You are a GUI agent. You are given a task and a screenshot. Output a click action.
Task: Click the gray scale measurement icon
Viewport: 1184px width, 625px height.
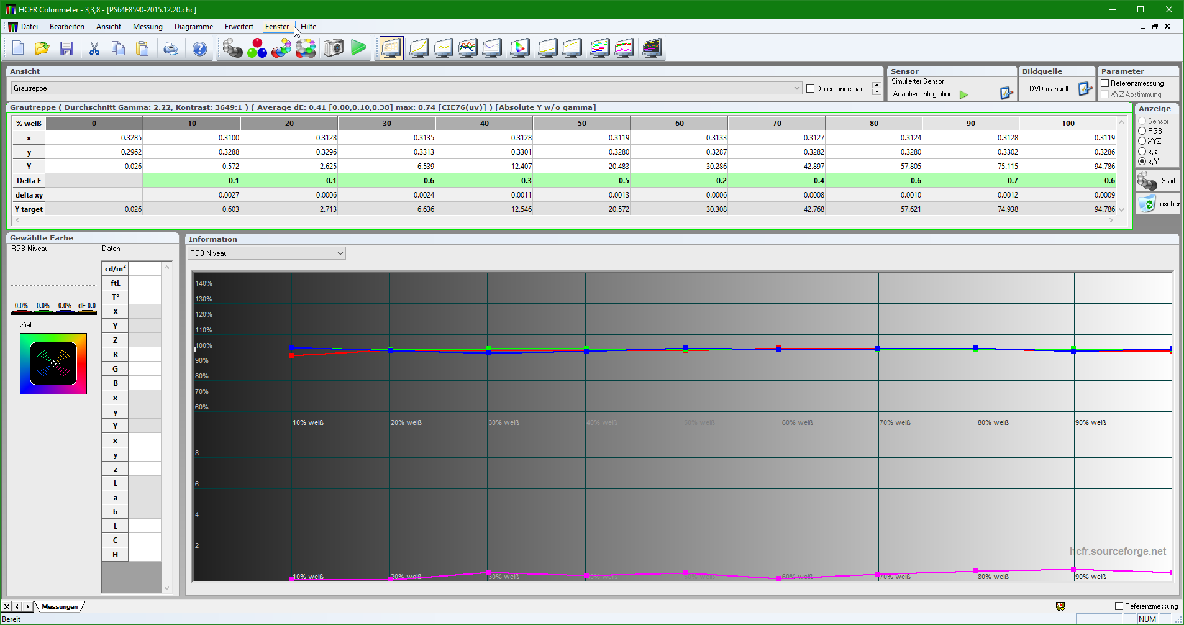232,48
